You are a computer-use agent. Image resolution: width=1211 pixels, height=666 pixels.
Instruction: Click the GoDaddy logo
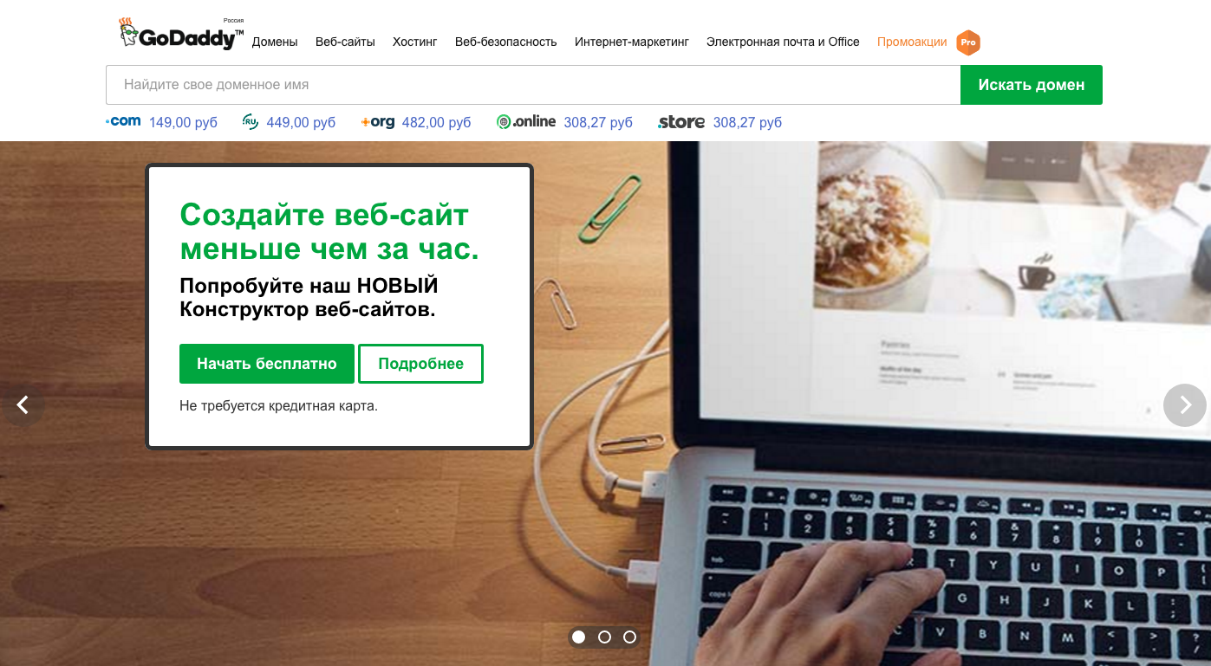181,34
